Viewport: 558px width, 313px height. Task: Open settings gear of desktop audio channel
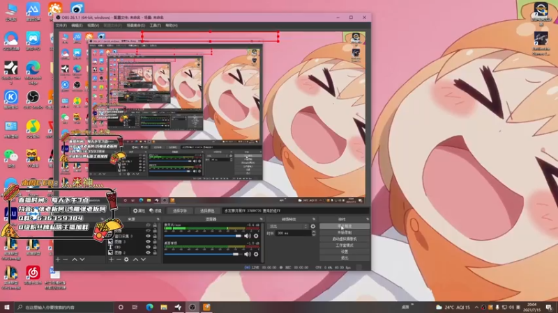256,254
